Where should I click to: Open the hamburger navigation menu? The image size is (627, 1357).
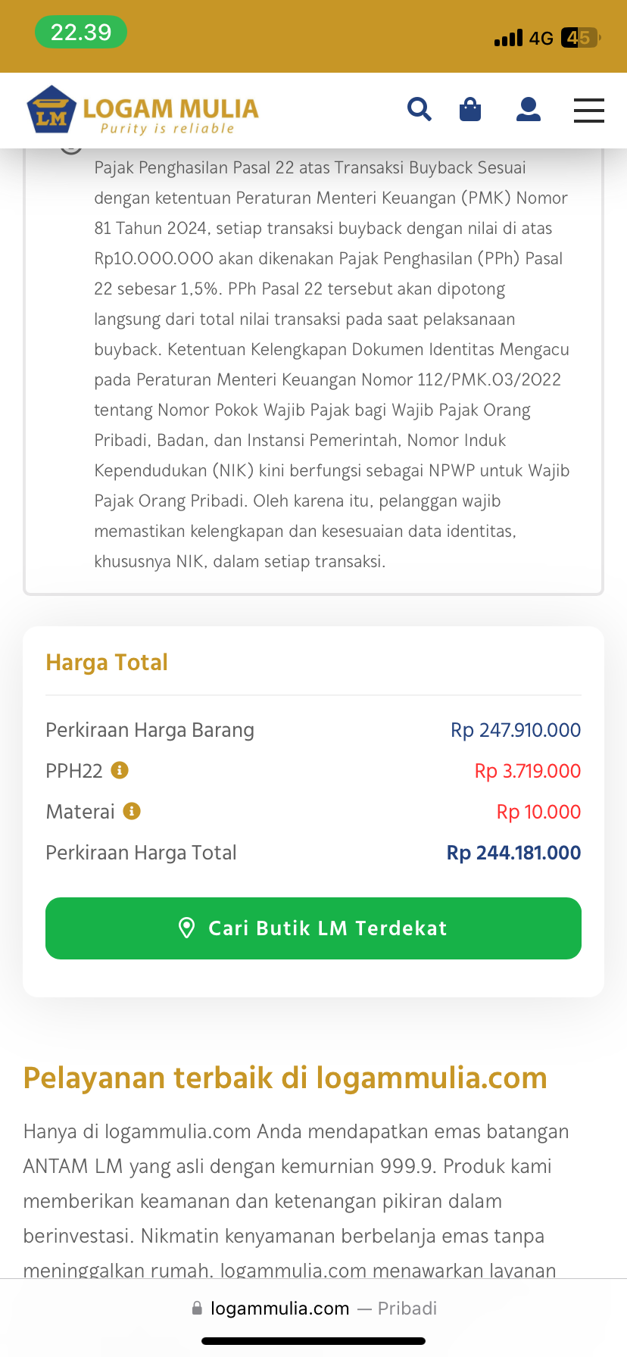(x=588, y=111)
